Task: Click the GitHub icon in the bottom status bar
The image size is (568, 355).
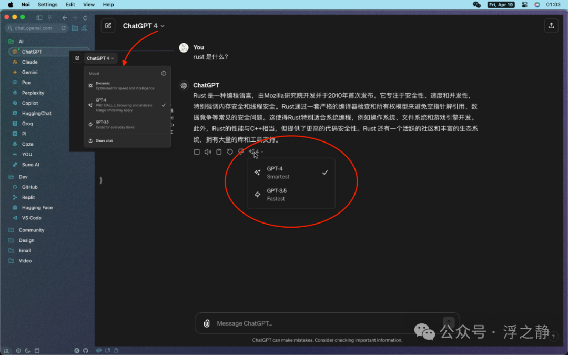Action: point(86,351)
